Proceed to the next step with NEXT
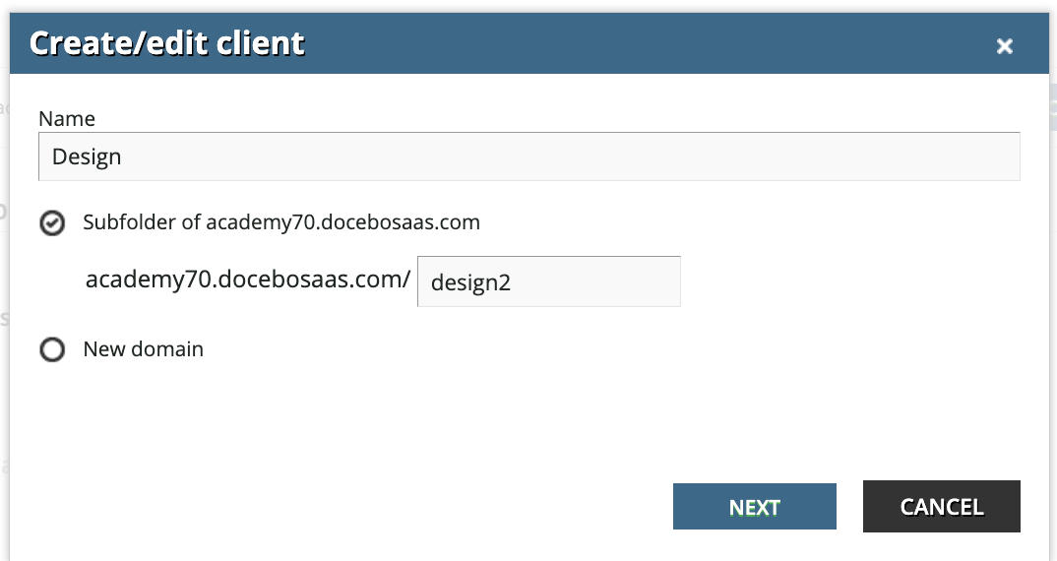 [x=754, y=507]
